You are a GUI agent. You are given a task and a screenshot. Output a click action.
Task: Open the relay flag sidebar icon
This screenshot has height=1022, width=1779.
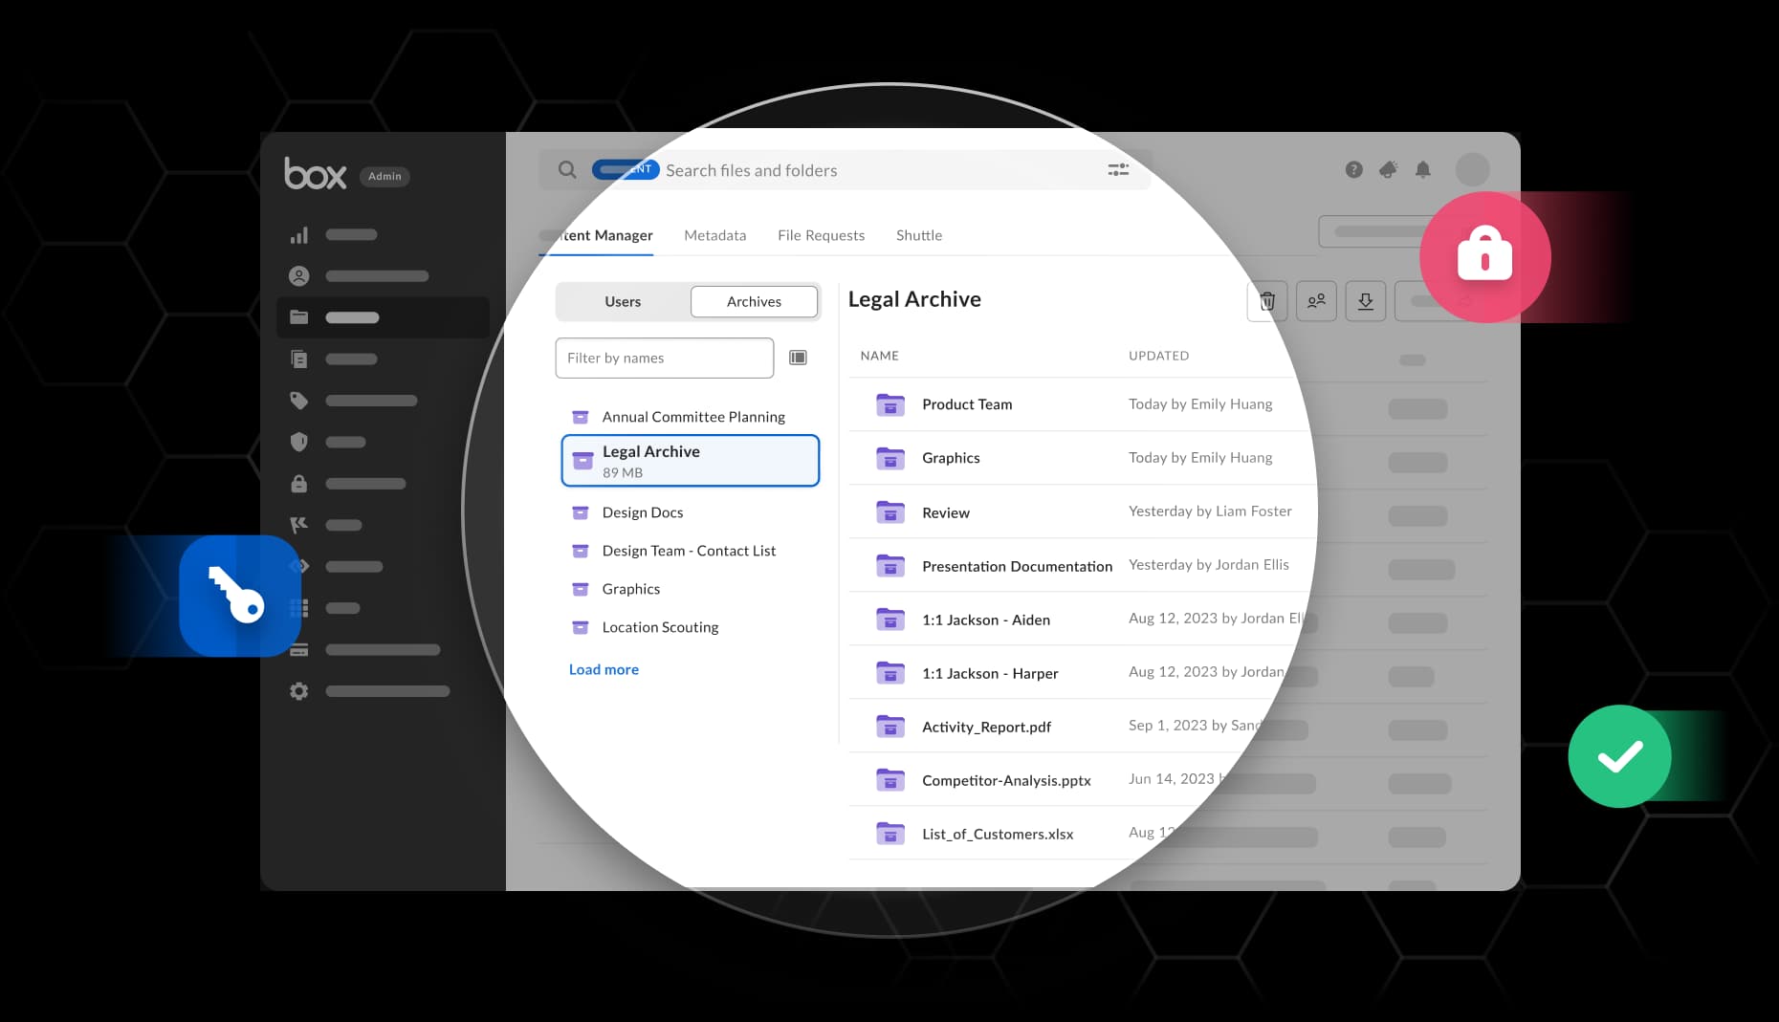[x=299, y=525]
